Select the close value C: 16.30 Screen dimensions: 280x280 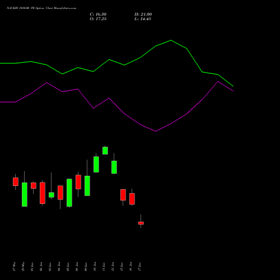(98, 15)
